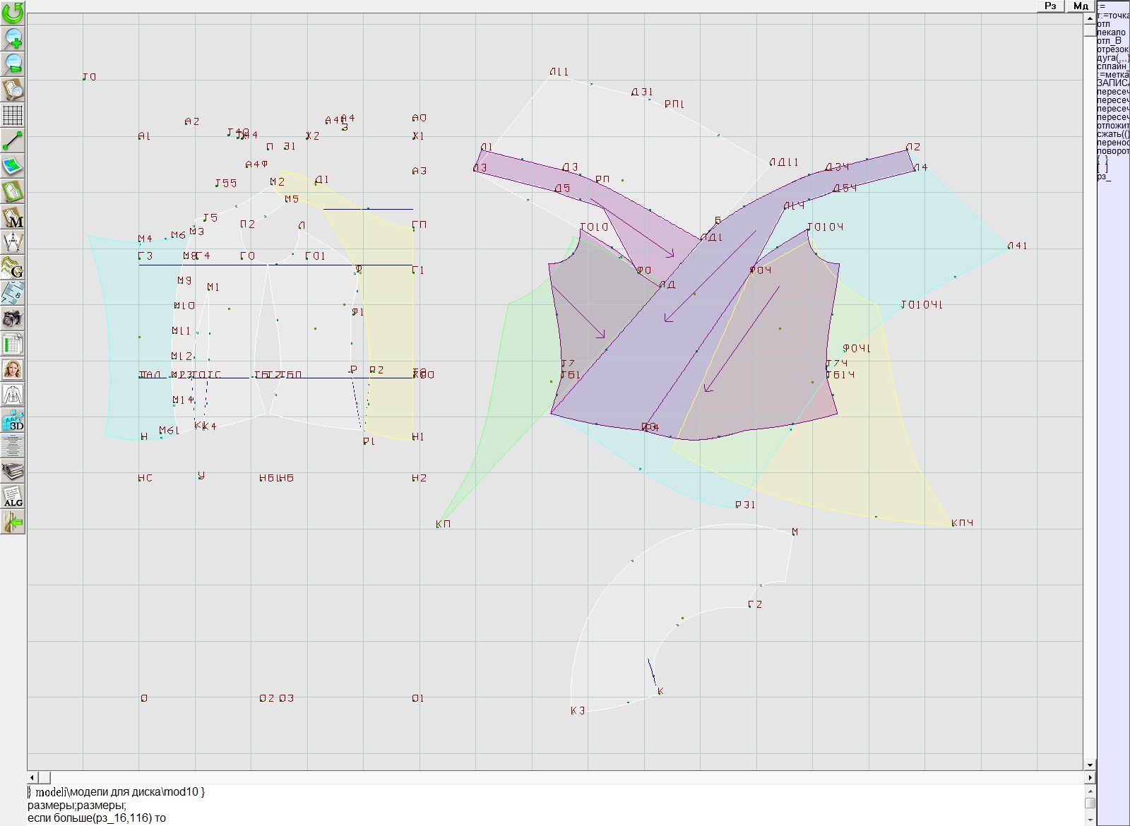Insert the 'сплайн' command from the list
The image size is (1130, 826).
1112,66
